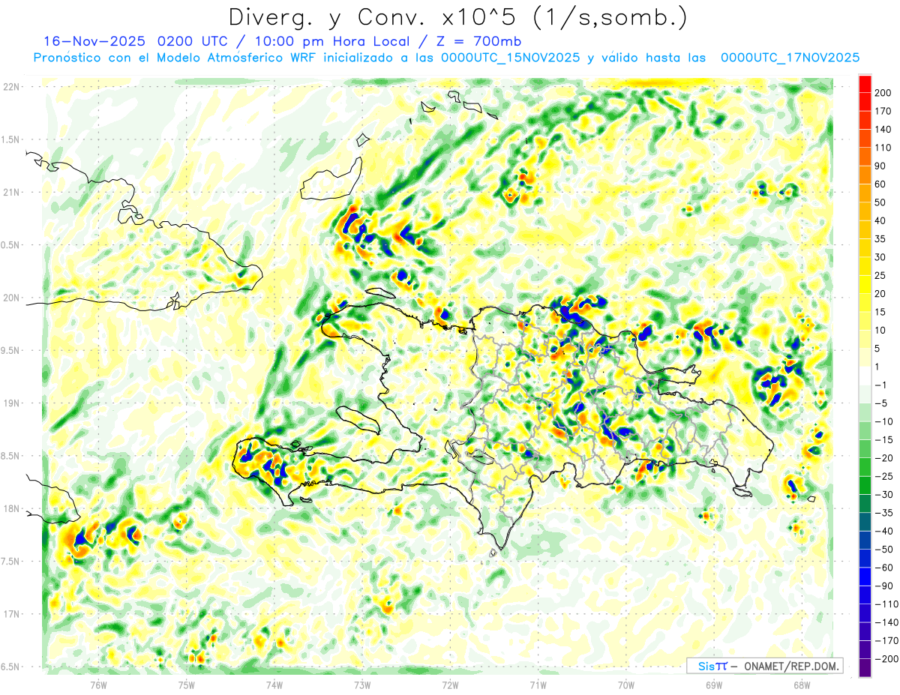Click the colorbar value 110
The width and height of the screenshot is (900, 695).
(884, 148)
